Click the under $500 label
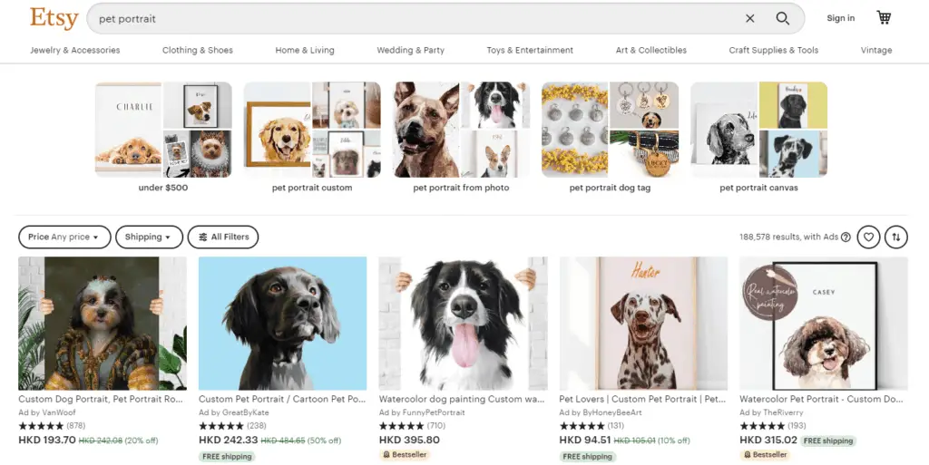The width and height of the screenshot is (929, 465). tap(163, 188)
